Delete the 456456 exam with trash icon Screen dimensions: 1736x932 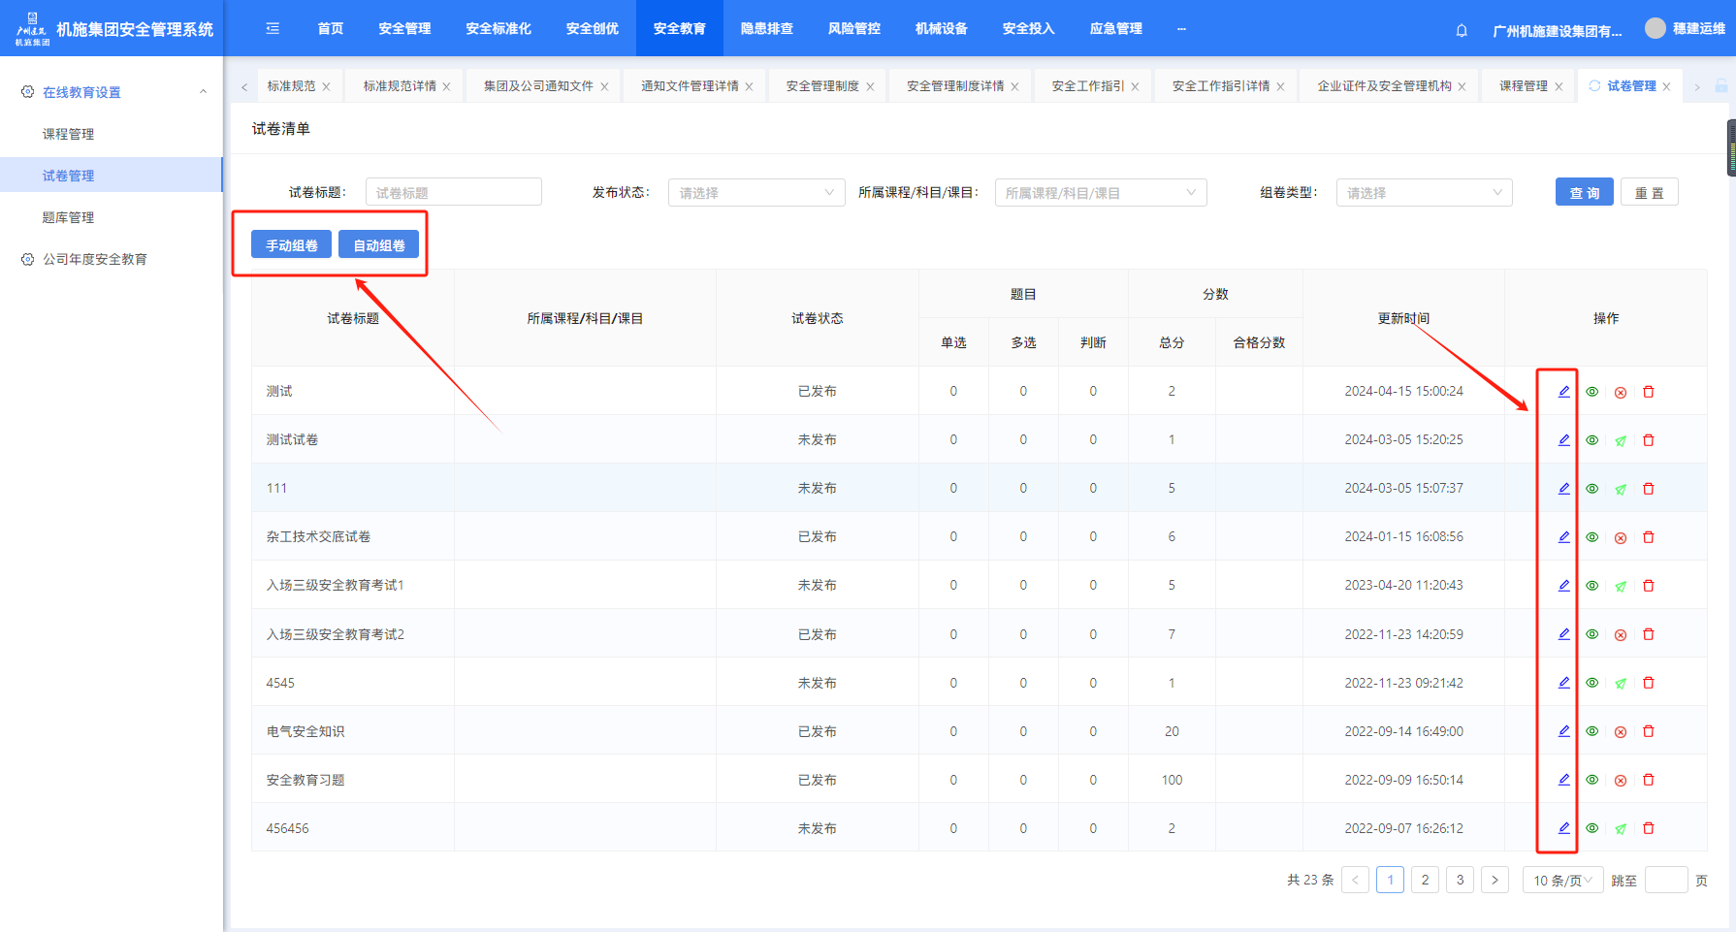pos(1648,828)
